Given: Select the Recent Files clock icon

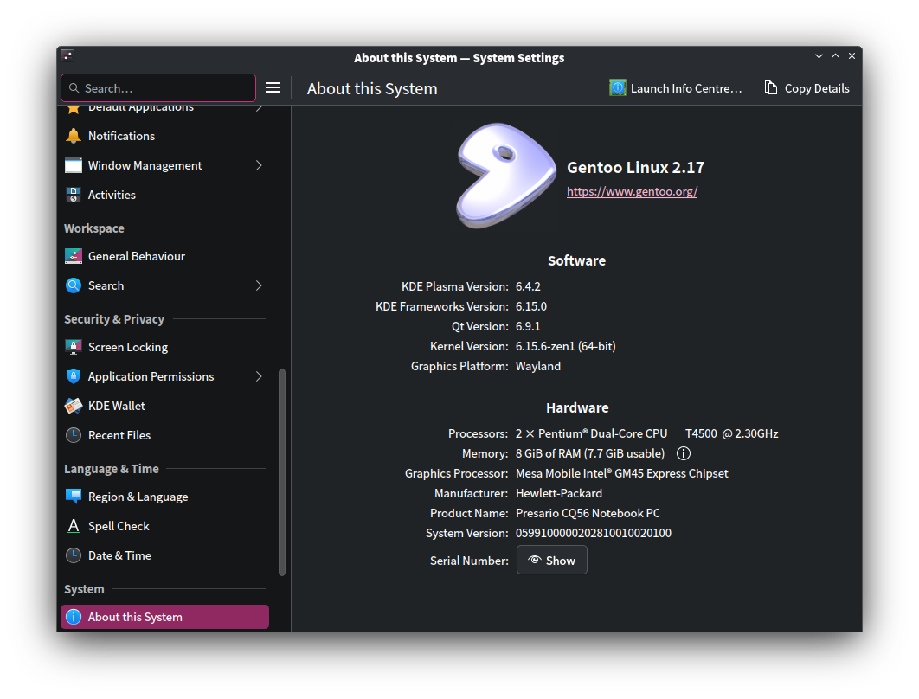Looking at the screenshot, I should pos(74,435).
